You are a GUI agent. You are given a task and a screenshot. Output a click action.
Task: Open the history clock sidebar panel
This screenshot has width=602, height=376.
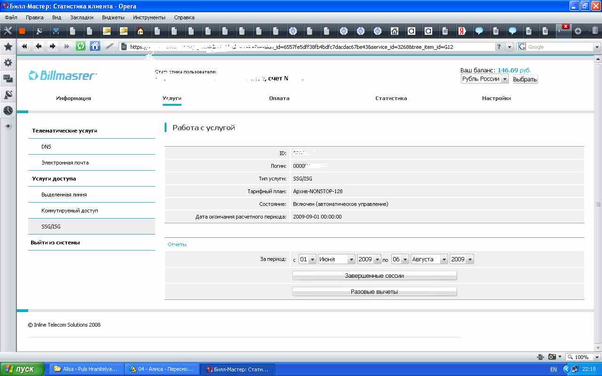pos(8,110)
